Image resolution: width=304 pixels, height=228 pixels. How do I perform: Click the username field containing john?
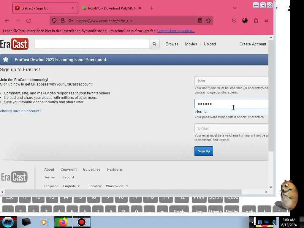(x=231, y=81)
